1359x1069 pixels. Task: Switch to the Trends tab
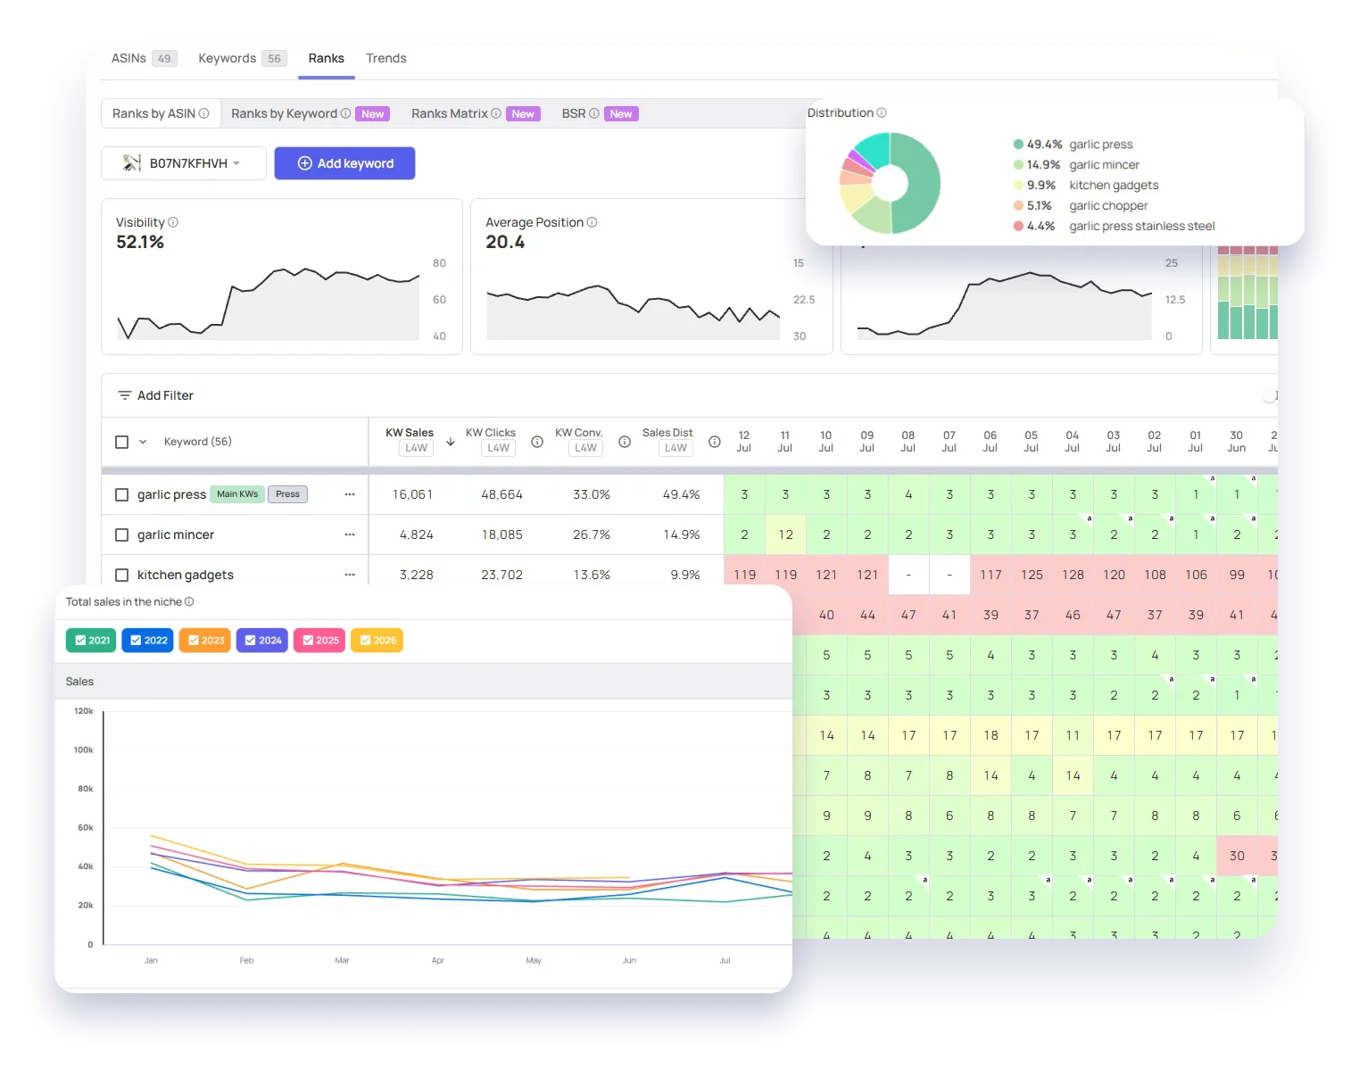(386, 58)
